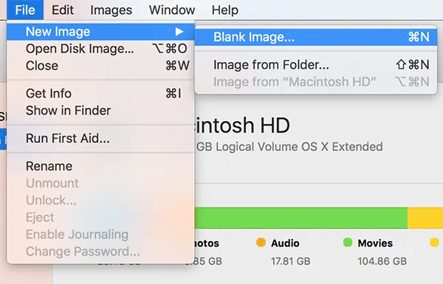Viewport: 443px width, 284px height.
Task: Click the yellow storage bar segment
Action: point(425,218)
